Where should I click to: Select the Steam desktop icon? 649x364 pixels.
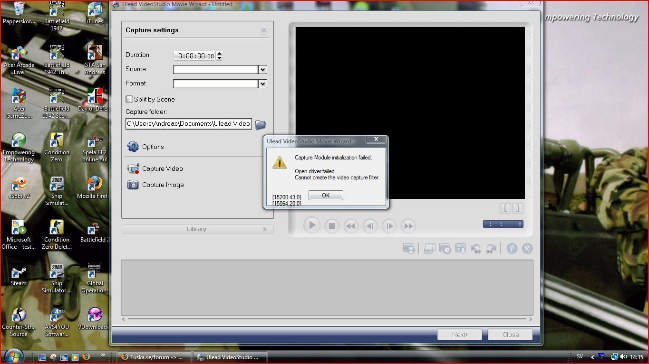(x=19, y=275)
